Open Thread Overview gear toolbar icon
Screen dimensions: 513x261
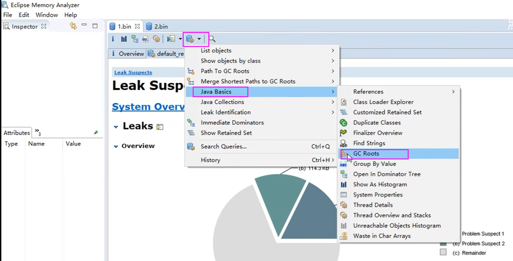coord(156,39)
